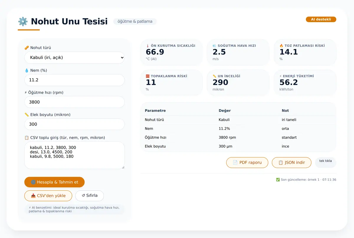Click the ruler icon in Un İnceliği card
Image resolution: width=354 pixels, height=238 pixels.
(214, 76)
